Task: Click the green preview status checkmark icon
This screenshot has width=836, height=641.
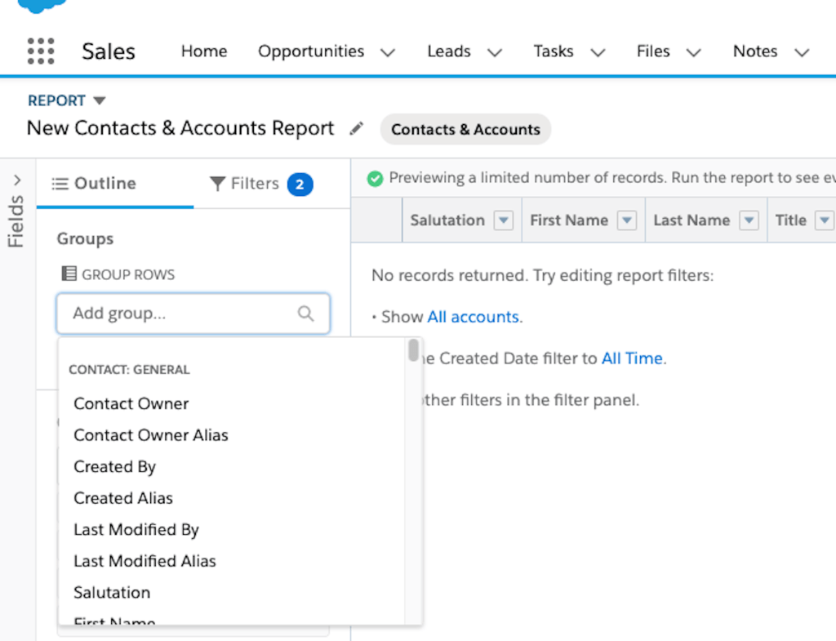Action: [375, 178]
